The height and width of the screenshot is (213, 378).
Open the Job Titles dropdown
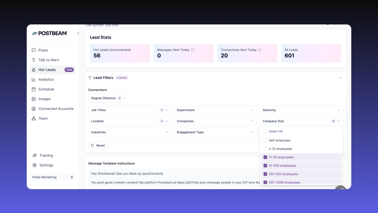pos(130,110)
